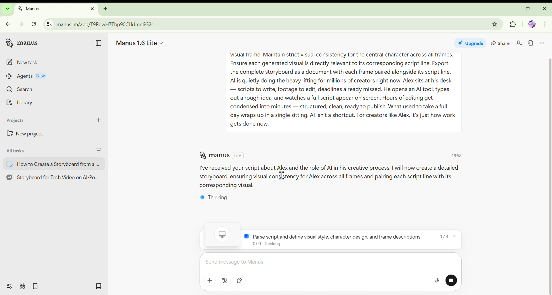The width and height of the screenshot is (552, 295).
Task: Invite a collaborator with the add-person icon
Action: [x=519, y=43]
